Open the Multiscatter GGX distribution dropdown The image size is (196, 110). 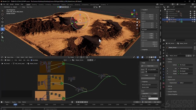pos(149,85)
